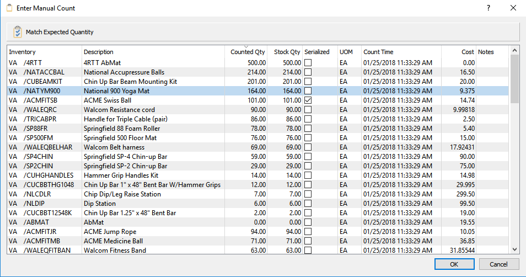Sort by the Inventory column header
The image size is (526, 277).
click(x=44, y=52)
